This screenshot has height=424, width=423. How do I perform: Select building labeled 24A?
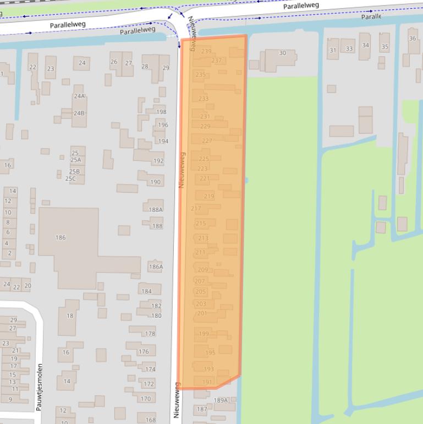(x=79, y=96)
